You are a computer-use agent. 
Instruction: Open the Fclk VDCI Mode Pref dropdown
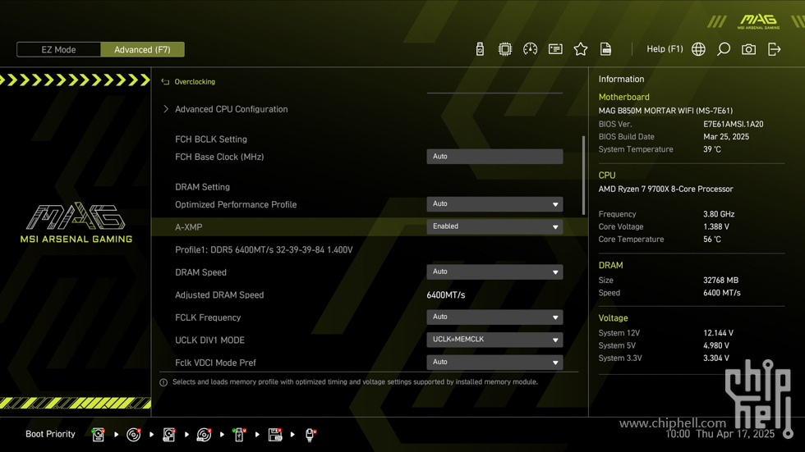494,362
